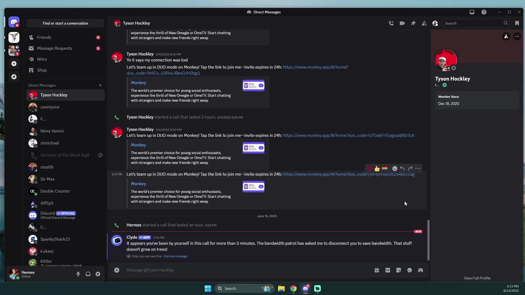
Task: Click Find or start a conversation
Action: 66,23
